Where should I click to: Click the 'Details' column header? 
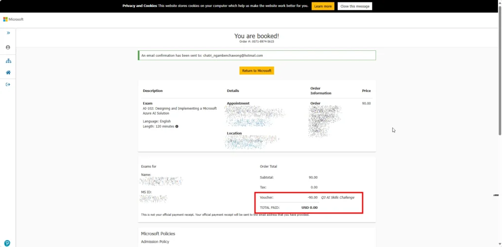(x=233, y=91)
